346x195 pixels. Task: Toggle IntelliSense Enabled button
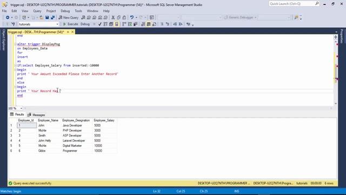click(x=117, y=24)
